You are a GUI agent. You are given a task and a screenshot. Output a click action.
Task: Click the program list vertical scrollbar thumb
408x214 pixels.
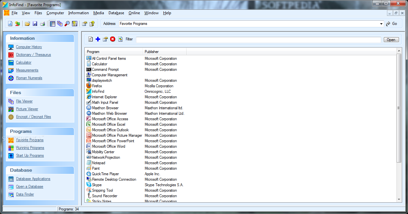[399, 108]
